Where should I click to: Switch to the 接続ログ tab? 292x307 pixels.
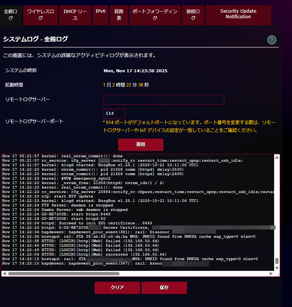pyautogui.click(x=193, y=15)
